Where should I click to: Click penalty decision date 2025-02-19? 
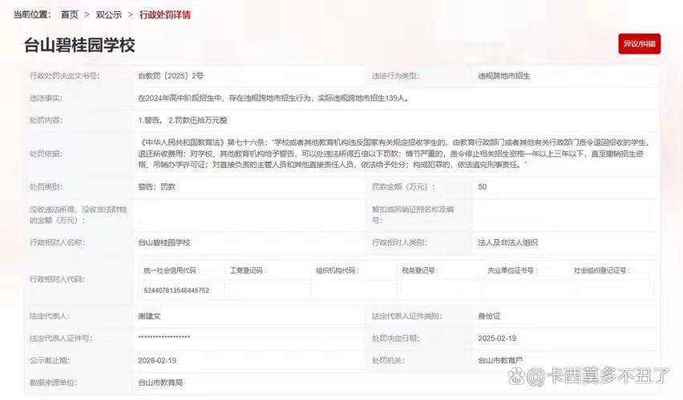[x=497, y=338]
